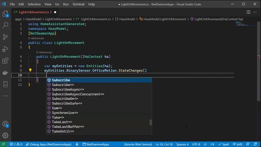Image resolution: width=261 pixels, height=147 pixels.
Task: Open the Explorer view in activity bar
Action: (5, 13)
